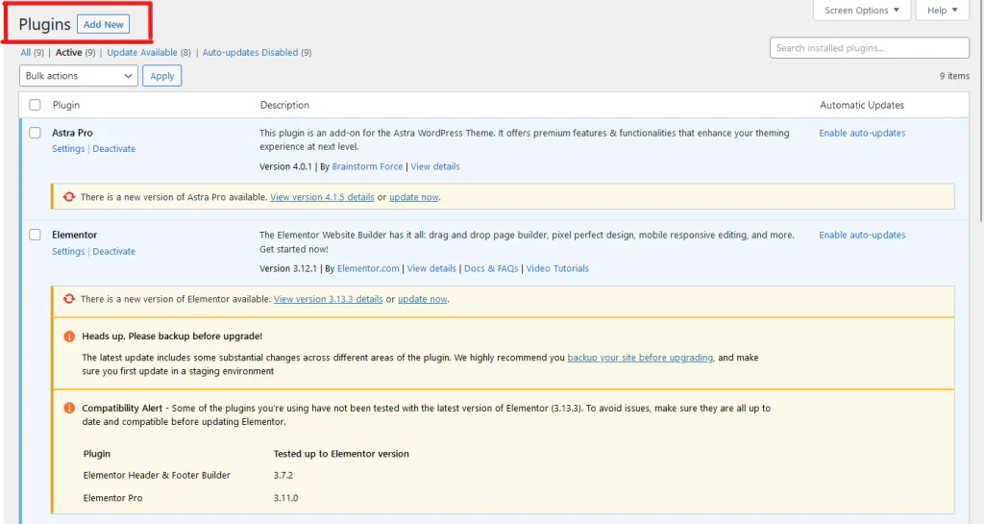Viewport: 984px width, 524px height.
Task: Open Astra Pro Settings link
Action: (68, 149)
